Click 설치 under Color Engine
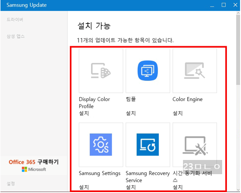241x193 pixels. (x=178, y=113)
